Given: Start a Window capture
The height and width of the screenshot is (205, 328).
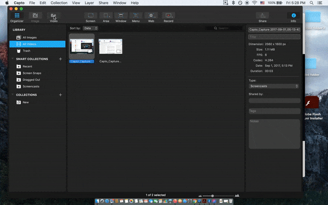Looking at the screenshot, I should coord(121,17).
